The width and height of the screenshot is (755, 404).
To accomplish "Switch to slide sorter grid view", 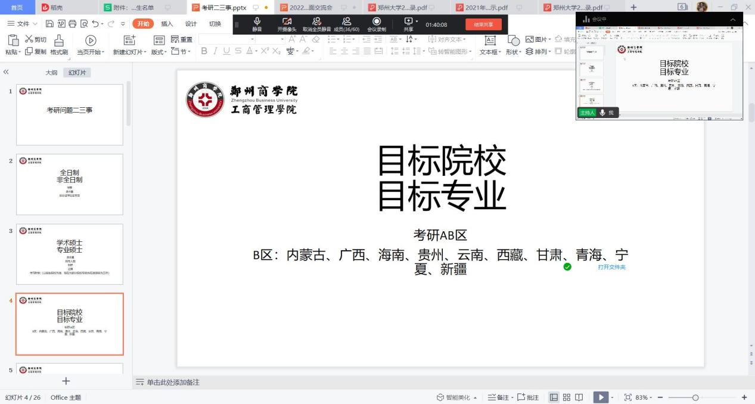I will (566, 397).
